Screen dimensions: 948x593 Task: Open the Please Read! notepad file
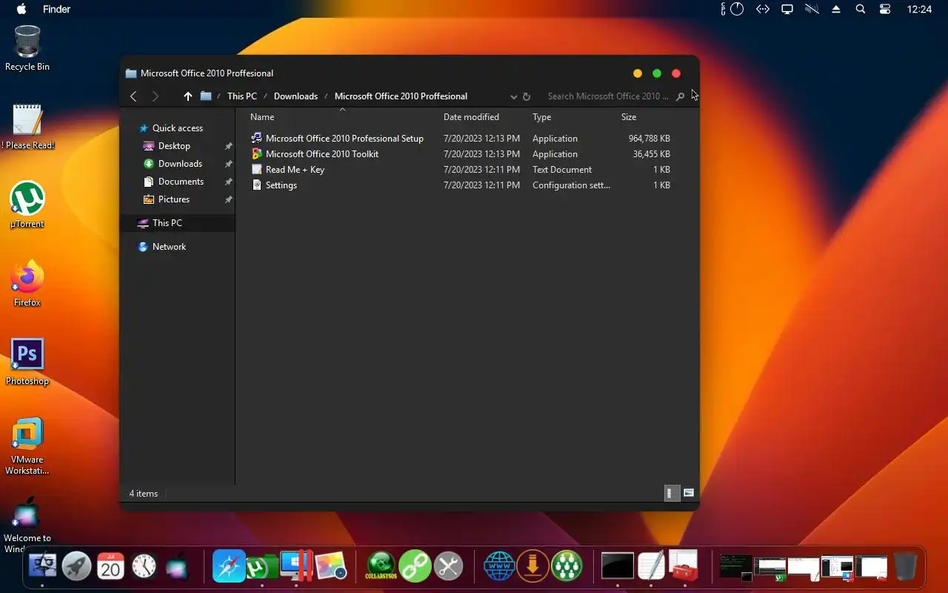click(27, 126)
